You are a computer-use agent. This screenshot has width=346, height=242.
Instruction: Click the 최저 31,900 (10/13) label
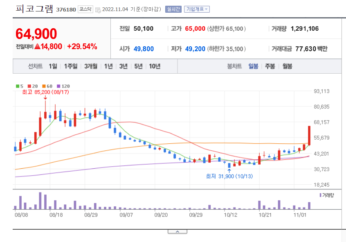click(x=229, y=176)
